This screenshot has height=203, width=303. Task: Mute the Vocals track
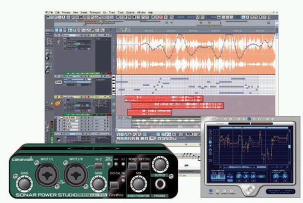[81, 35]
